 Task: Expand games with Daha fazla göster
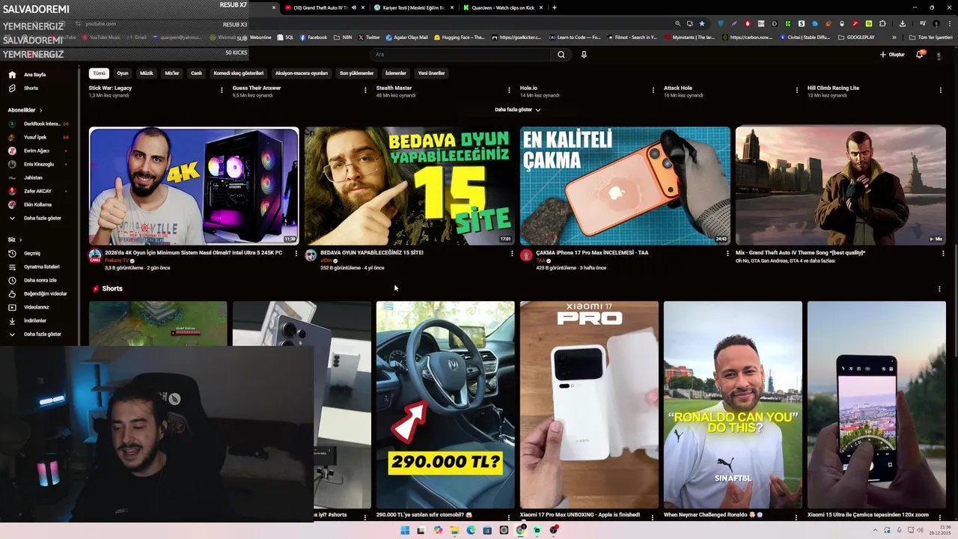click(x=518, y=109)
